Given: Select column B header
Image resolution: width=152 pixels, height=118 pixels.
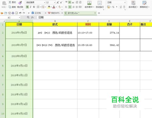Looking at the screenshot, I should click(55, 21).
